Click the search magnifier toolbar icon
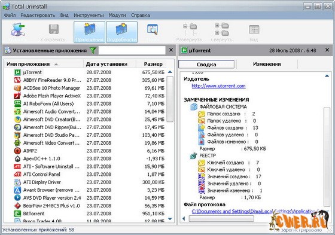This screenshot has width=335, height=235. (x=153, y=29)
